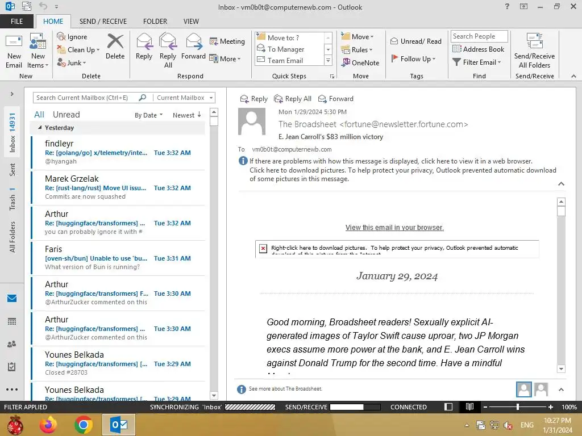
Task: Open the Follow Up flag menu
Action: [x=413, y=58]
